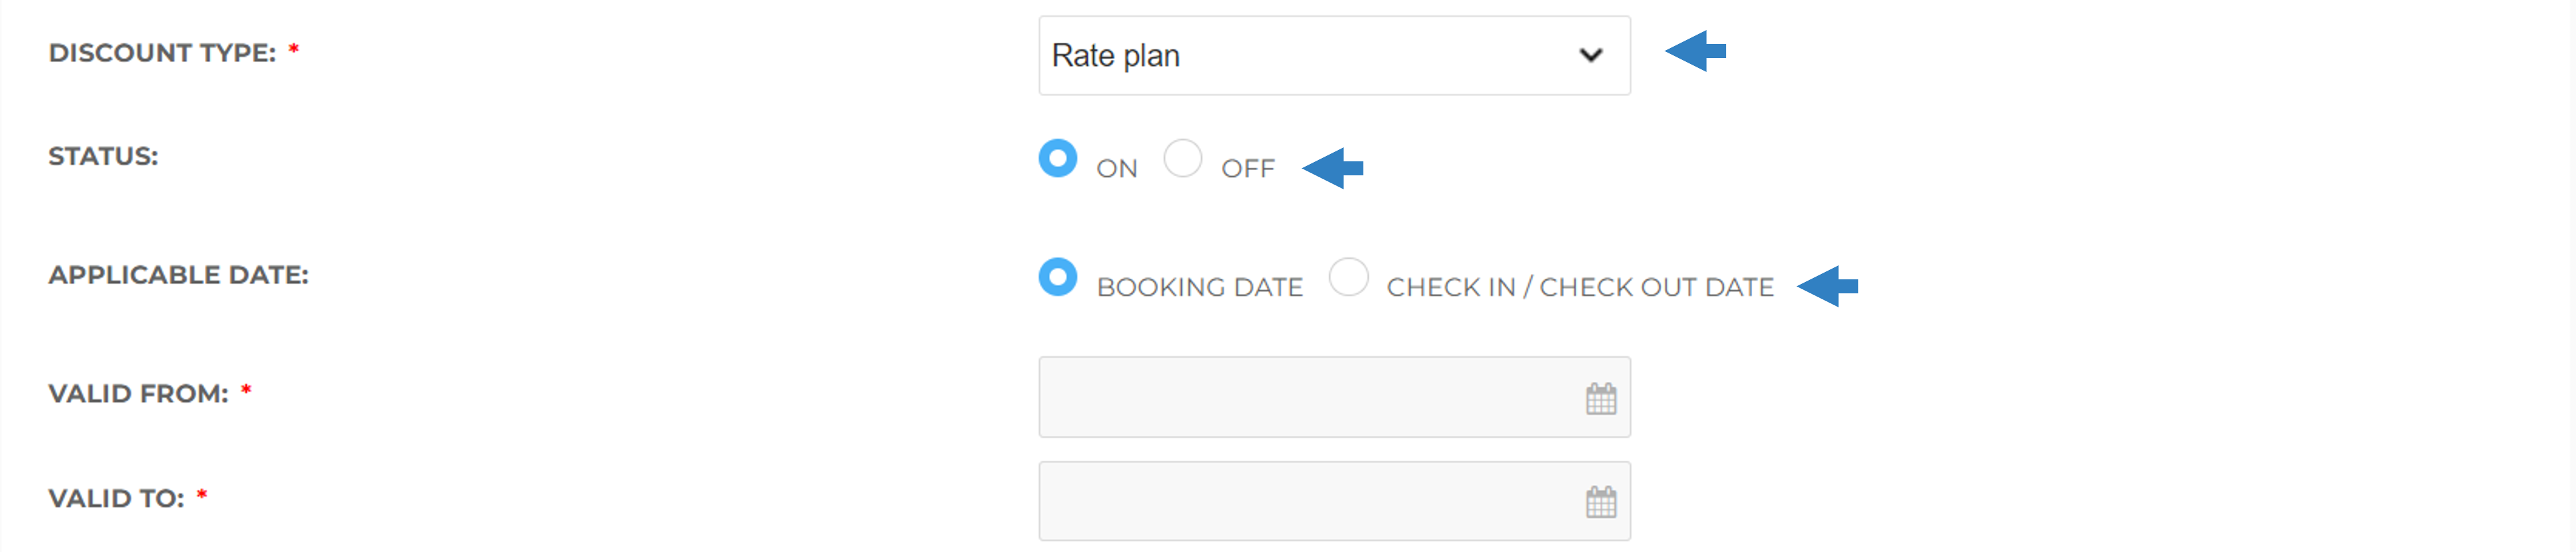Click the blue arrow next to OFF option
Screen dimensions: 2576x552
tap(1333, 168)
